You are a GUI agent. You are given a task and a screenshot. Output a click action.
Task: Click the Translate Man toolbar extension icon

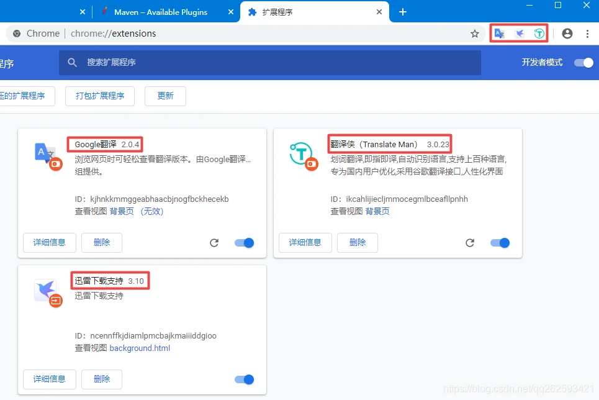(x=539, y=34)
